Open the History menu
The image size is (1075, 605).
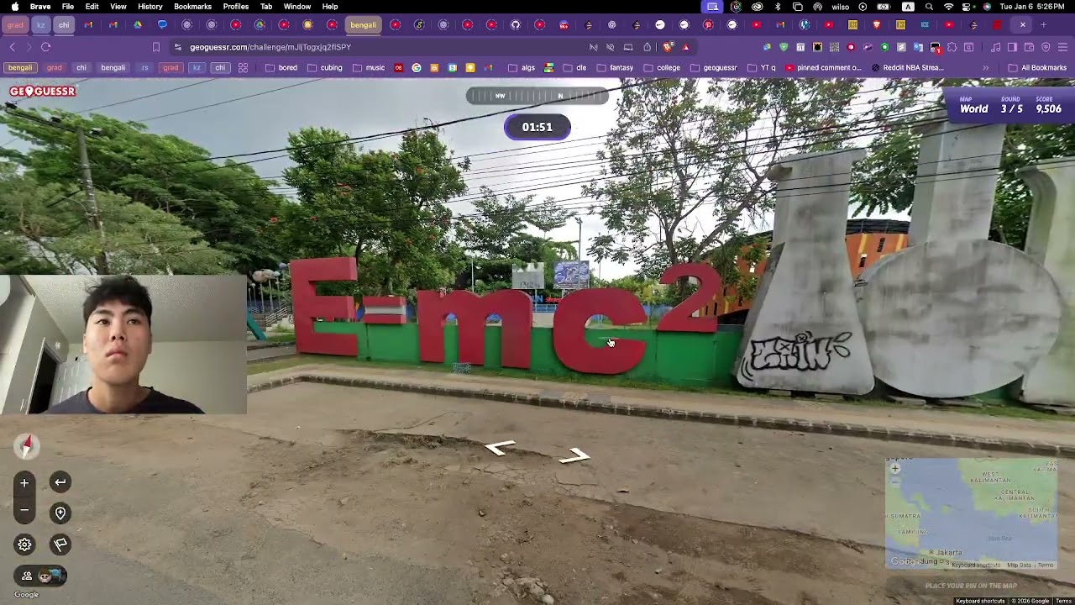coord(149,7)
